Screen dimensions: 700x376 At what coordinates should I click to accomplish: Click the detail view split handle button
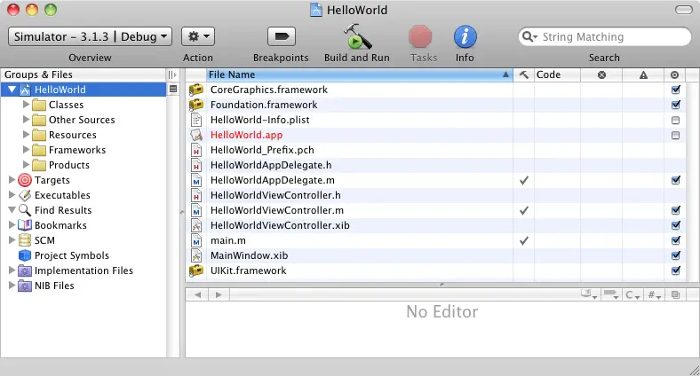pyautogui.click(x=442, y=285)
